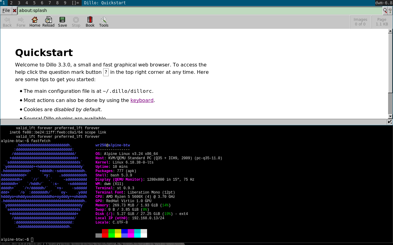The height and width of the screenshot is (245, 393).
Task: Follow the 'keyboard' link
Action: click(142, 100)
